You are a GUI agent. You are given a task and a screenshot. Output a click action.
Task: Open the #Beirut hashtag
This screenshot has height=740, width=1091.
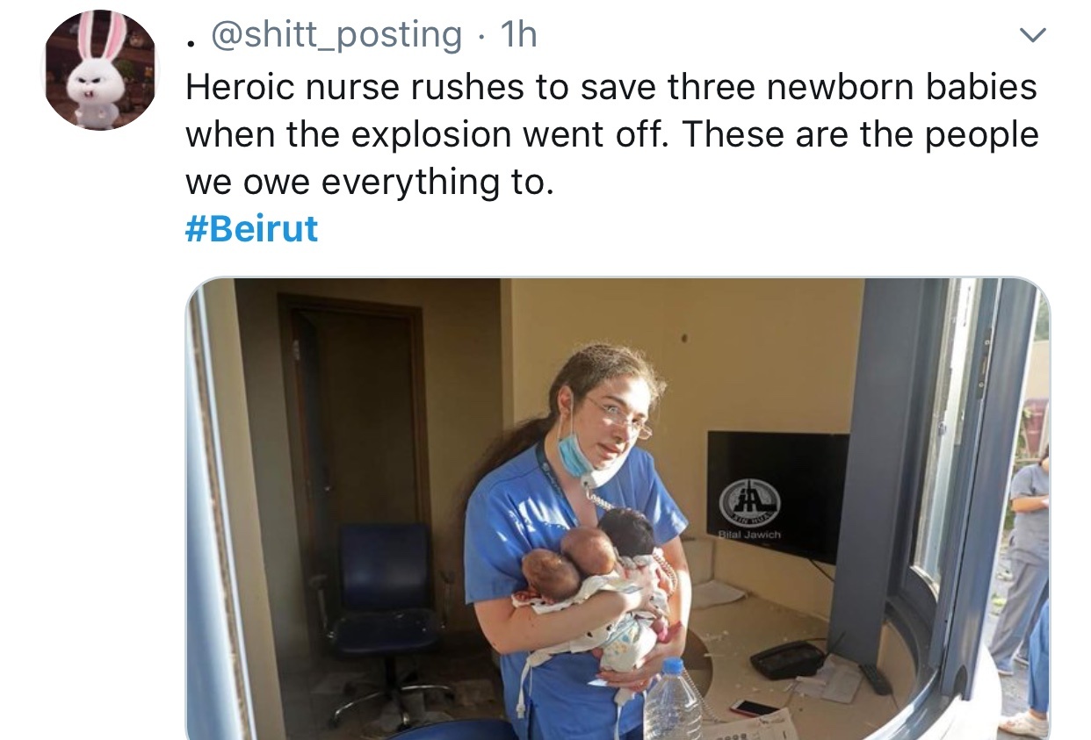point(251,230)
